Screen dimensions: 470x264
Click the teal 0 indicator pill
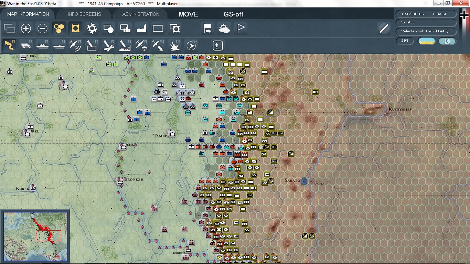tap(447, 41)
